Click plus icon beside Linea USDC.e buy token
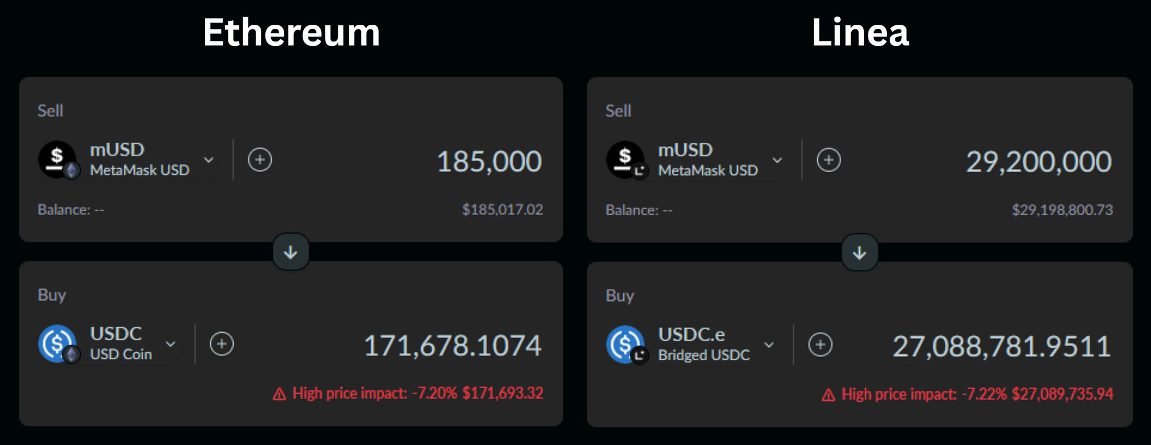Viewport: 1151px width, 445px height. click(820, 344)
